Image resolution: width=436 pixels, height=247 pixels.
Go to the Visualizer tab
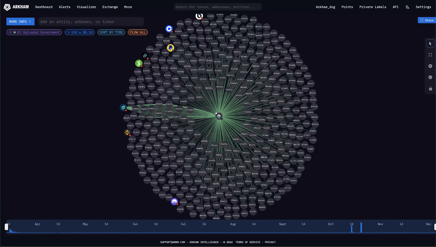coord(86,7)
